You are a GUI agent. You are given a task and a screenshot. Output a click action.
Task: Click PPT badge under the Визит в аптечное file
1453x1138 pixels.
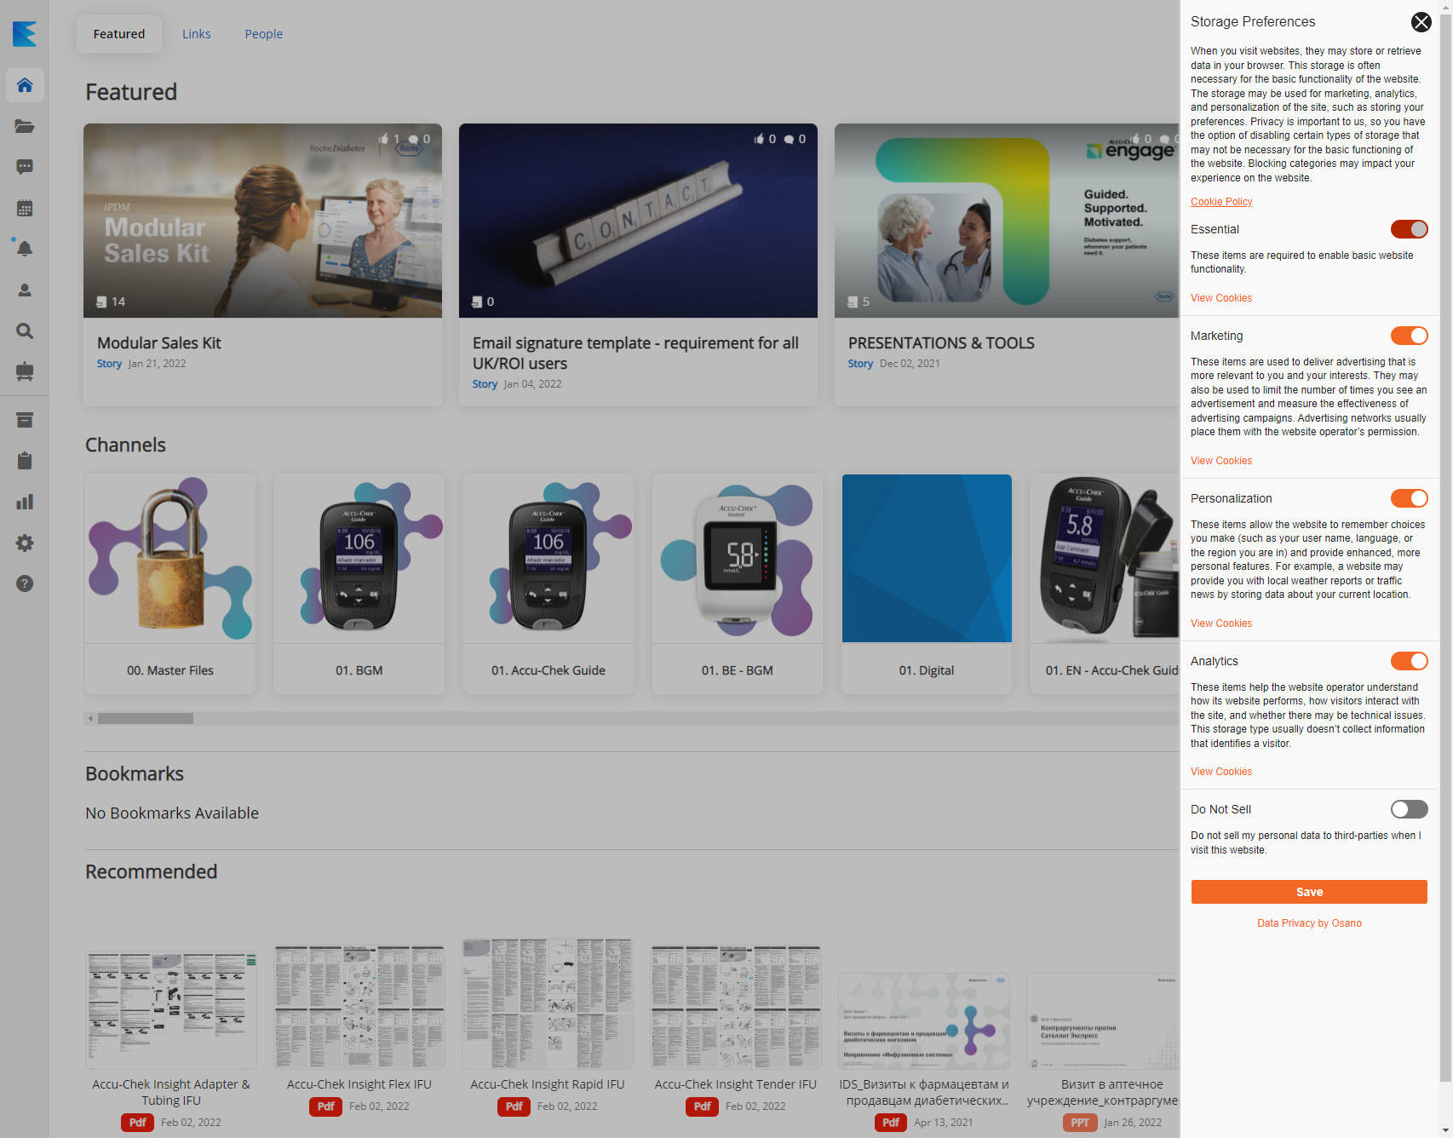[1080, 1123]
